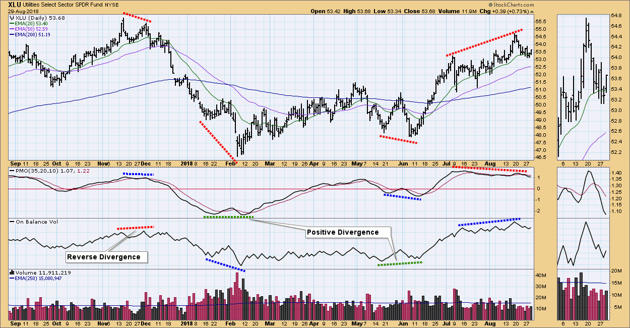The width and height of the screenshot is (630, 328).
Task: Click the price bar icon next to XLU (Daily)
Action: click(13, 18)
